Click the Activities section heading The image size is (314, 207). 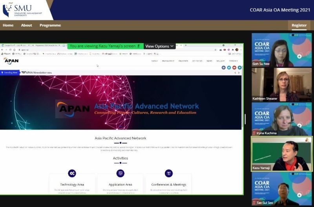120,158
